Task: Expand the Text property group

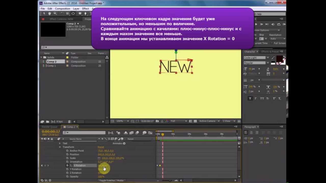Action: click(x=60, y=143)
